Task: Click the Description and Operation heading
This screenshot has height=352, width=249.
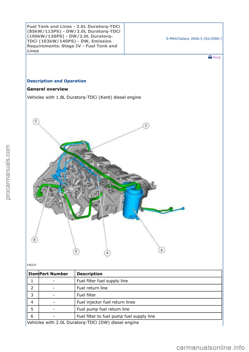Action: (x=57, y=81)
